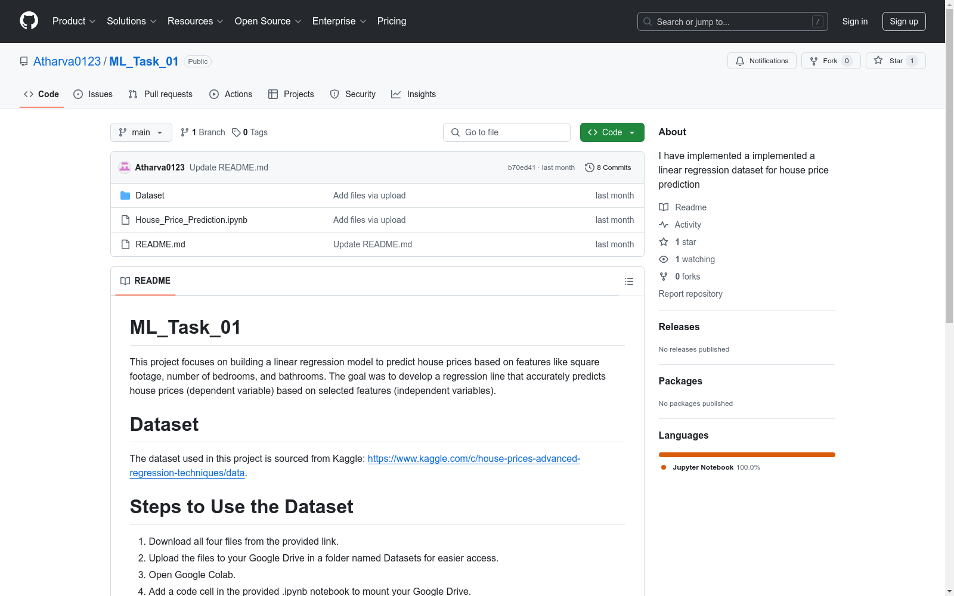View the 8 Commits history
Viewport: 954px width, 596px height.
pos(608,167)
